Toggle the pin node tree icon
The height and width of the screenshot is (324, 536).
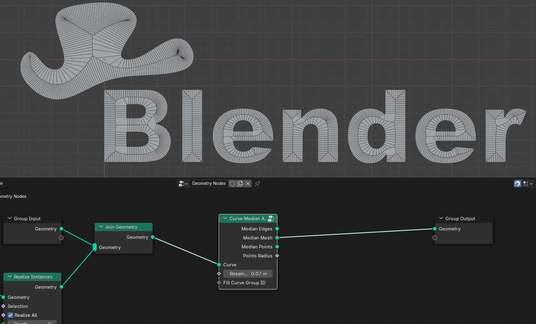click(257, 184)
